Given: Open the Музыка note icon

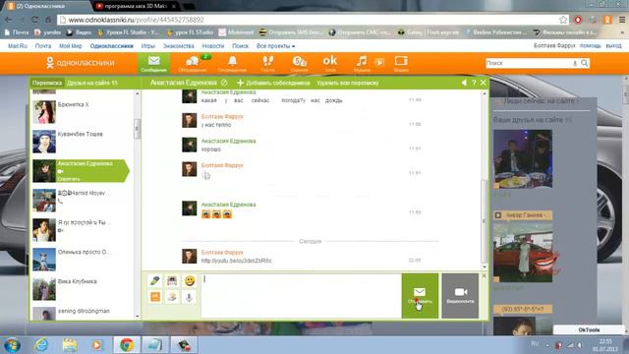Looking at the screenshot, I should 362,63.
